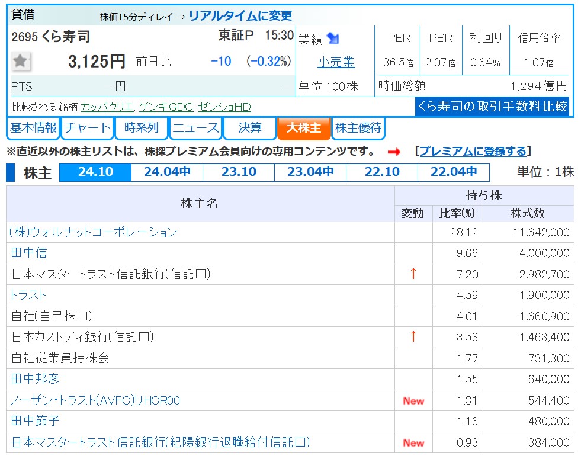Select the 23.10 shareholder period
The height and width of the screenshot is (459, 581).
pos(239,172)
